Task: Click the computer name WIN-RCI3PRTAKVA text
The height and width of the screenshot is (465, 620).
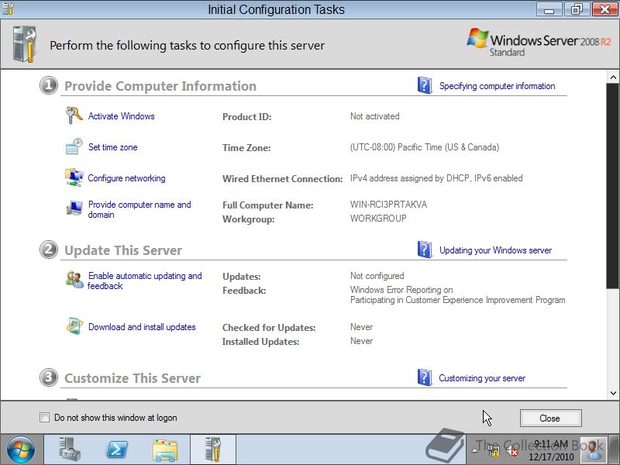Action: click(x=388, y=205)
